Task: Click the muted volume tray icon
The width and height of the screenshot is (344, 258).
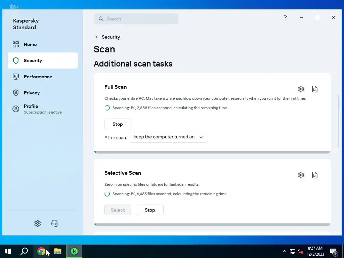Action: click(301, 251)
